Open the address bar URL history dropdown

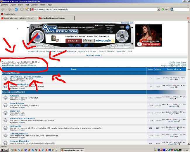pyautogui.click(x=159, y=9)
